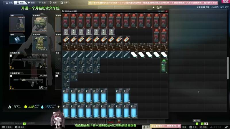The image size is (230, 129).
Task: Select the UNTAR armband item
Action: click(x=17, y=40)
